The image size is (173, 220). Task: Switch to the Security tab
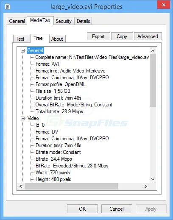pyautogui.click(x=64, y=21)
